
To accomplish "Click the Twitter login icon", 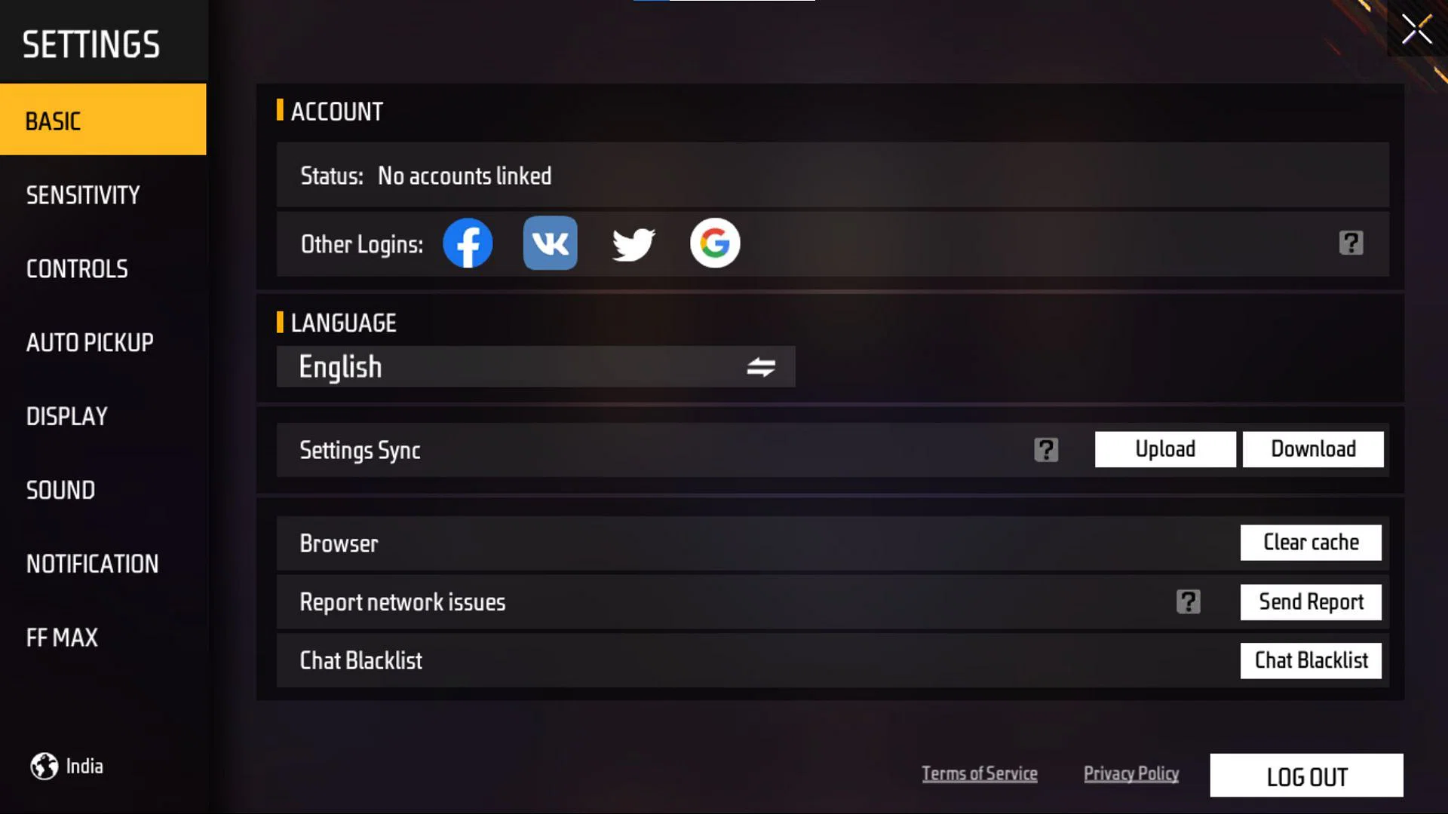I will click(633, 243).
